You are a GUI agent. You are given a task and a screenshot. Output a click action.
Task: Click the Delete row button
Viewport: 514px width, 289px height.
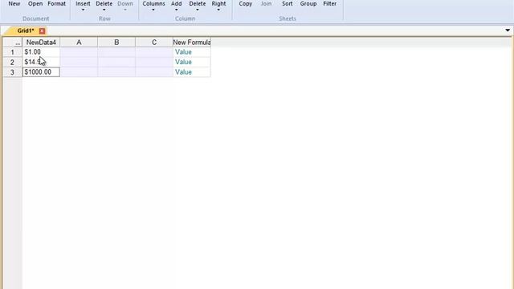pos(104,3)
